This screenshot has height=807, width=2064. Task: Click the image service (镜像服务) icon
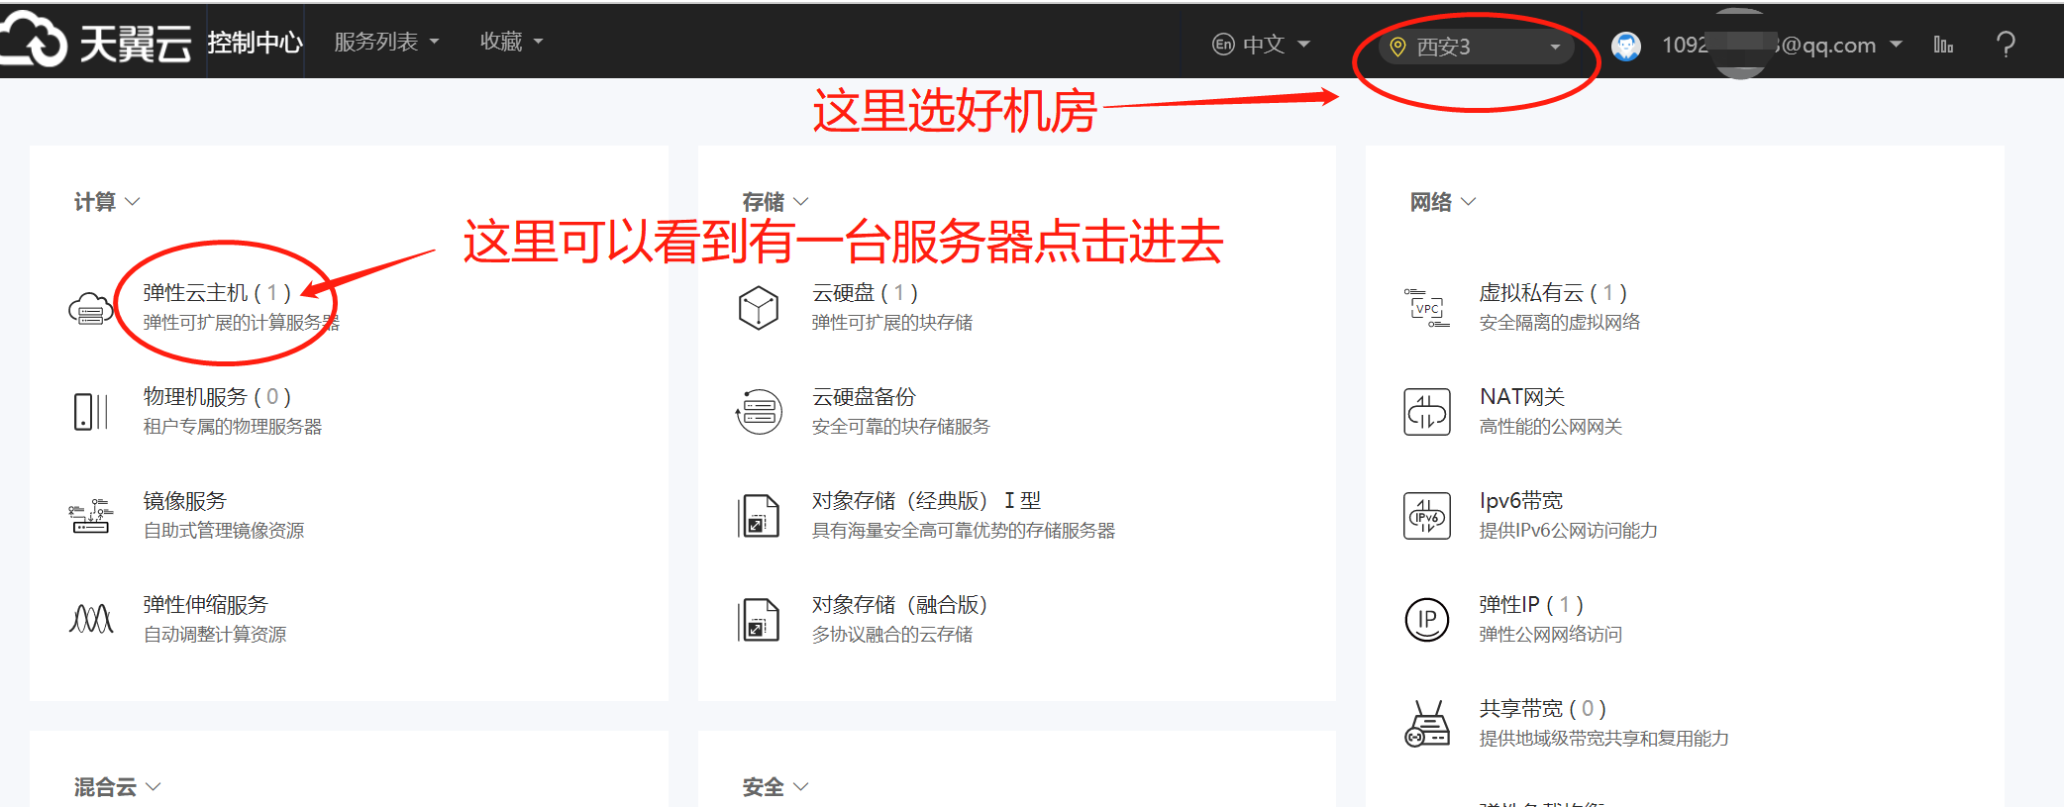[90, 515]
